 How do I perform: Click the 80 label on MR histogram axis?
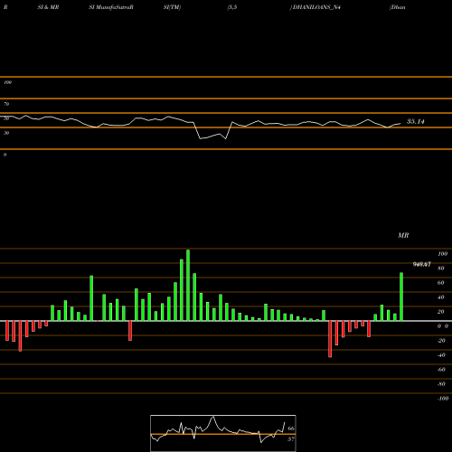[x=441, y=268]
